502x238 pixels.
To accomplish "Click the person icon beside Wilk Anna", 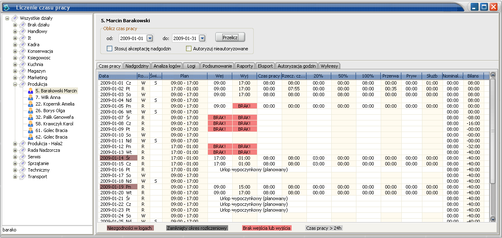I will [x=31, y=97].
